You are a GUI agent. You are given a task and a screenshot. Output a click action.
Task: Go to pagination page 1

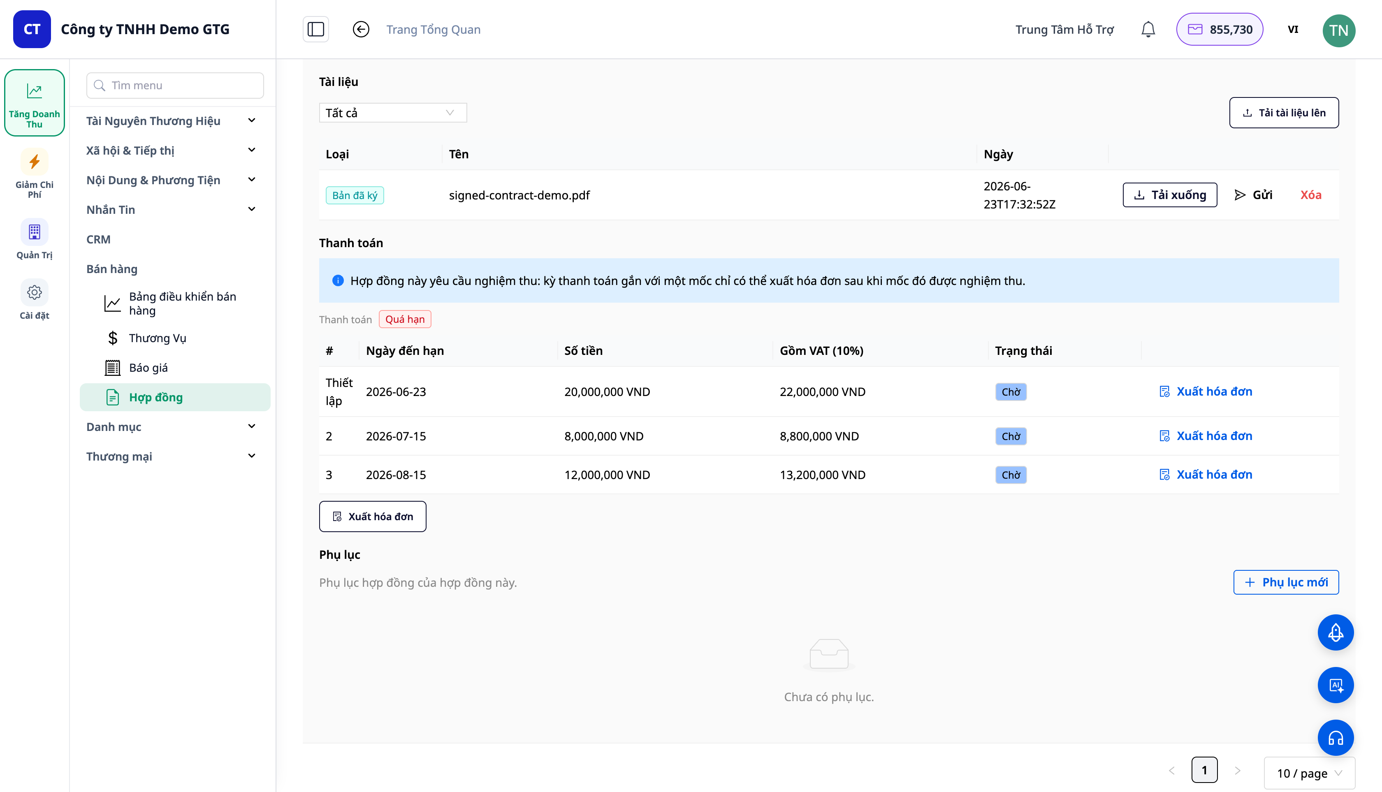click(x=1204, y=770)
